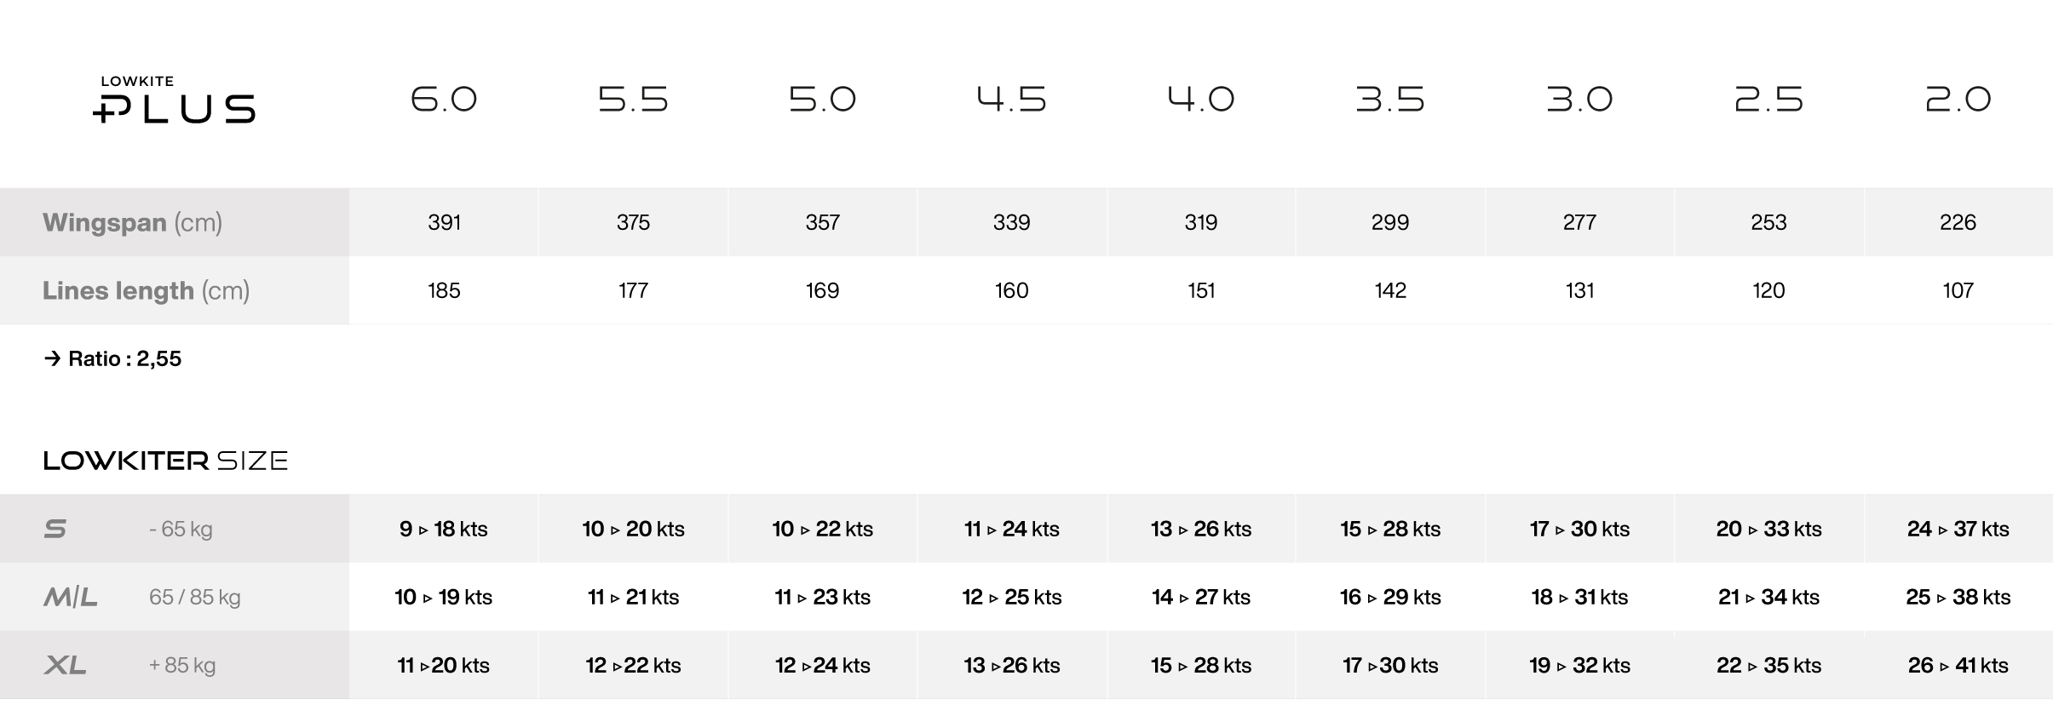
Task: Select the 4.5 kite size heading
Action: (1011, 100)
